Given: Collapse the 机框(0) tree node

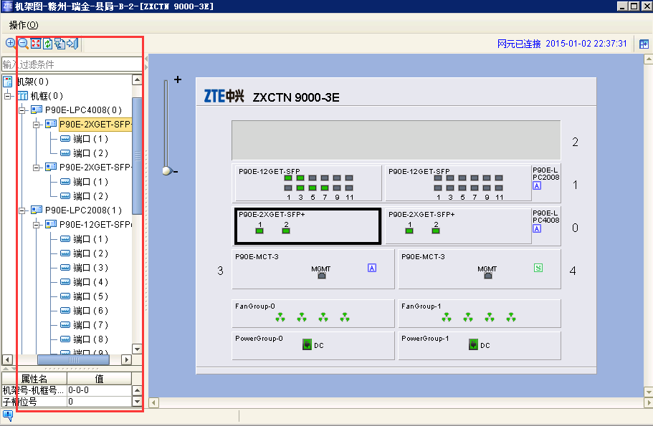Looking at the screenshot, I should (8, 96).
